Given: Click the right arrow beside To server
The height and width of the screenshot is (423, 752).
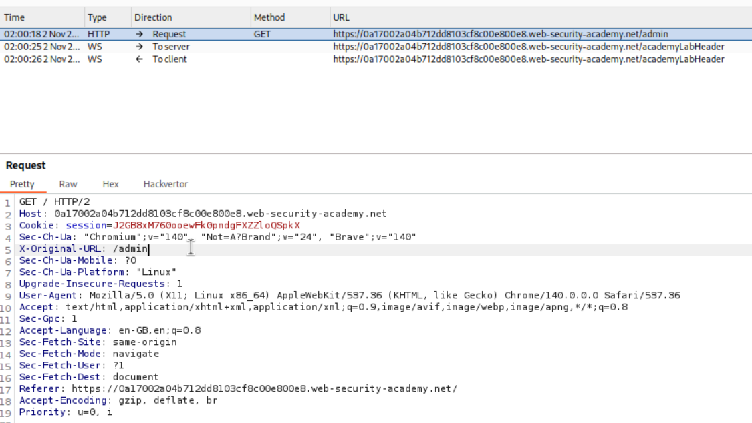Looking at the screenshot, I should point(139,47).
